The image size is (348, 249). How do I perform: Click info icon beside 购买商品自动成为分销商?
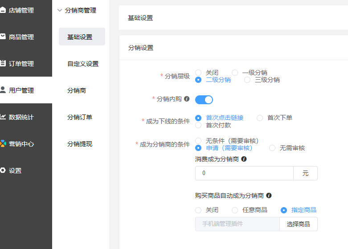point(269,196)
